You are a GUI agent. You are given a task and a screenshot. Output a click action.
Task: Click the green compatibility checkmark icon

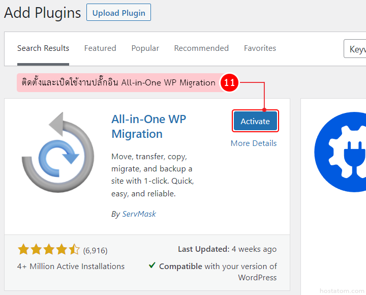click(152, 265)
